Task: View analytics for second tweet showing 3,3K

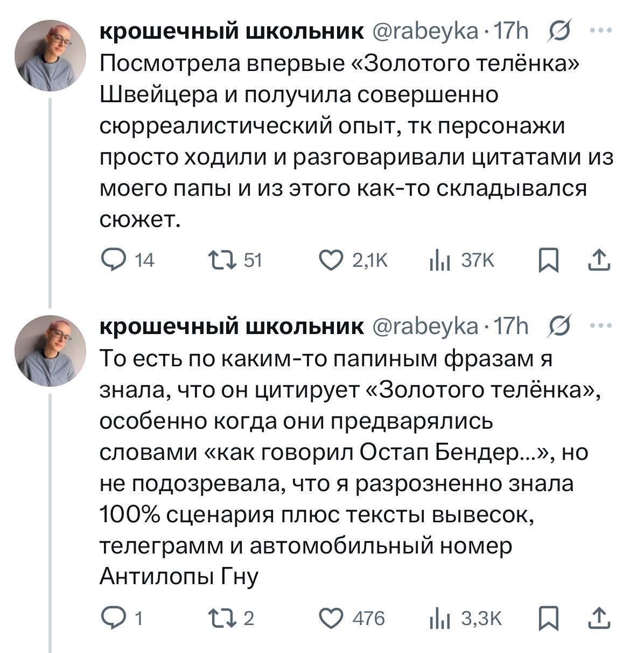Action: point(439,619)
